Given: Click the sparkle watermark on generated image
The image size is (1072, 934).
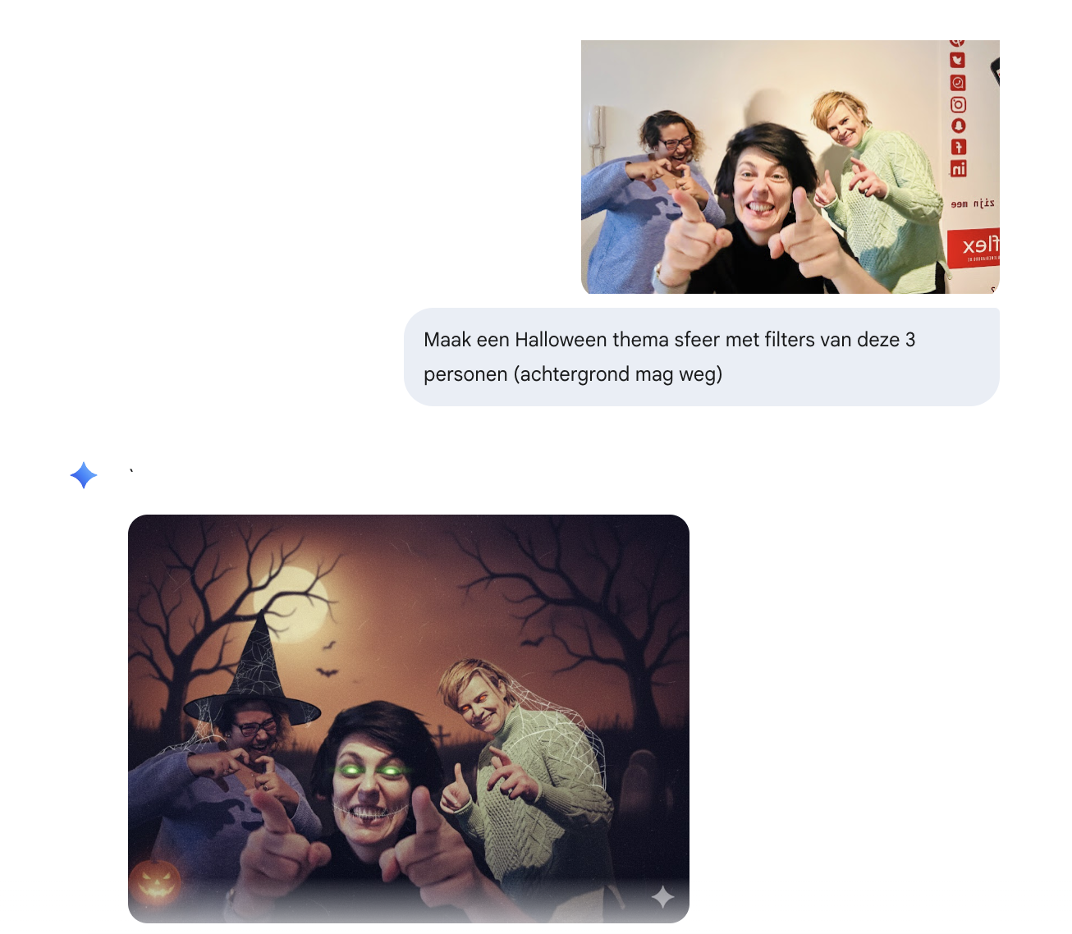Looking at the screenshot, I should [x=662, y=897].
